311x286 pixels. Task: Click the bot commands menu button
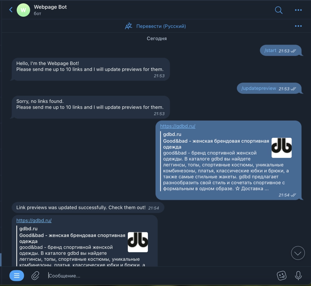pyautogui.click(x=17, y=275)
